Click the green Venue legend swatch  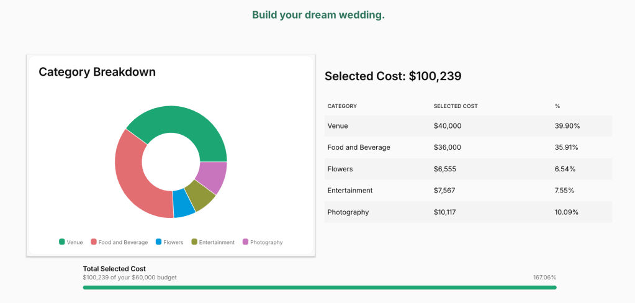tap(62, 242)
